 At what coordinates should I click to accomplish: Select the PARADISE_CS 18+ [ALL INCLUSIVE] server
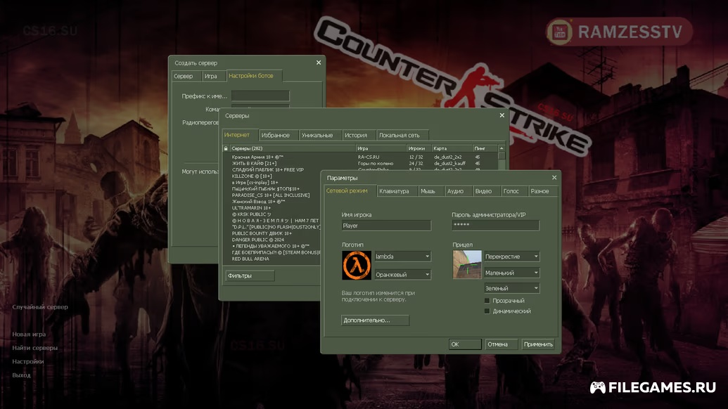pos(272,195)
